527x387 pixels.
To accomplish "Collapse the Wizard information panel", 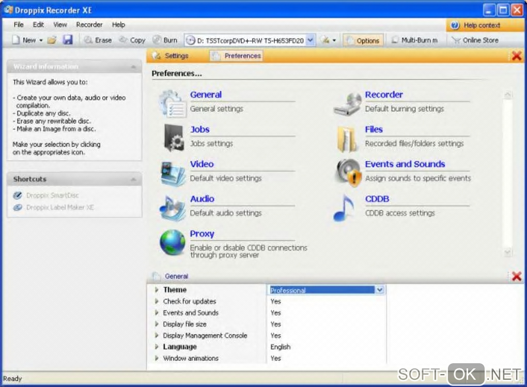I will (133, 67).
